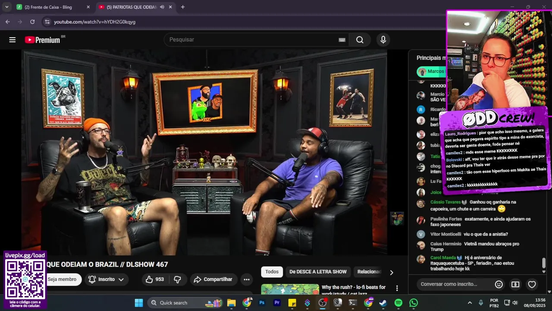Viewport: 552px width, 311px height.
Task: Start voice search with microphone
Action: (x=383, y=40)
